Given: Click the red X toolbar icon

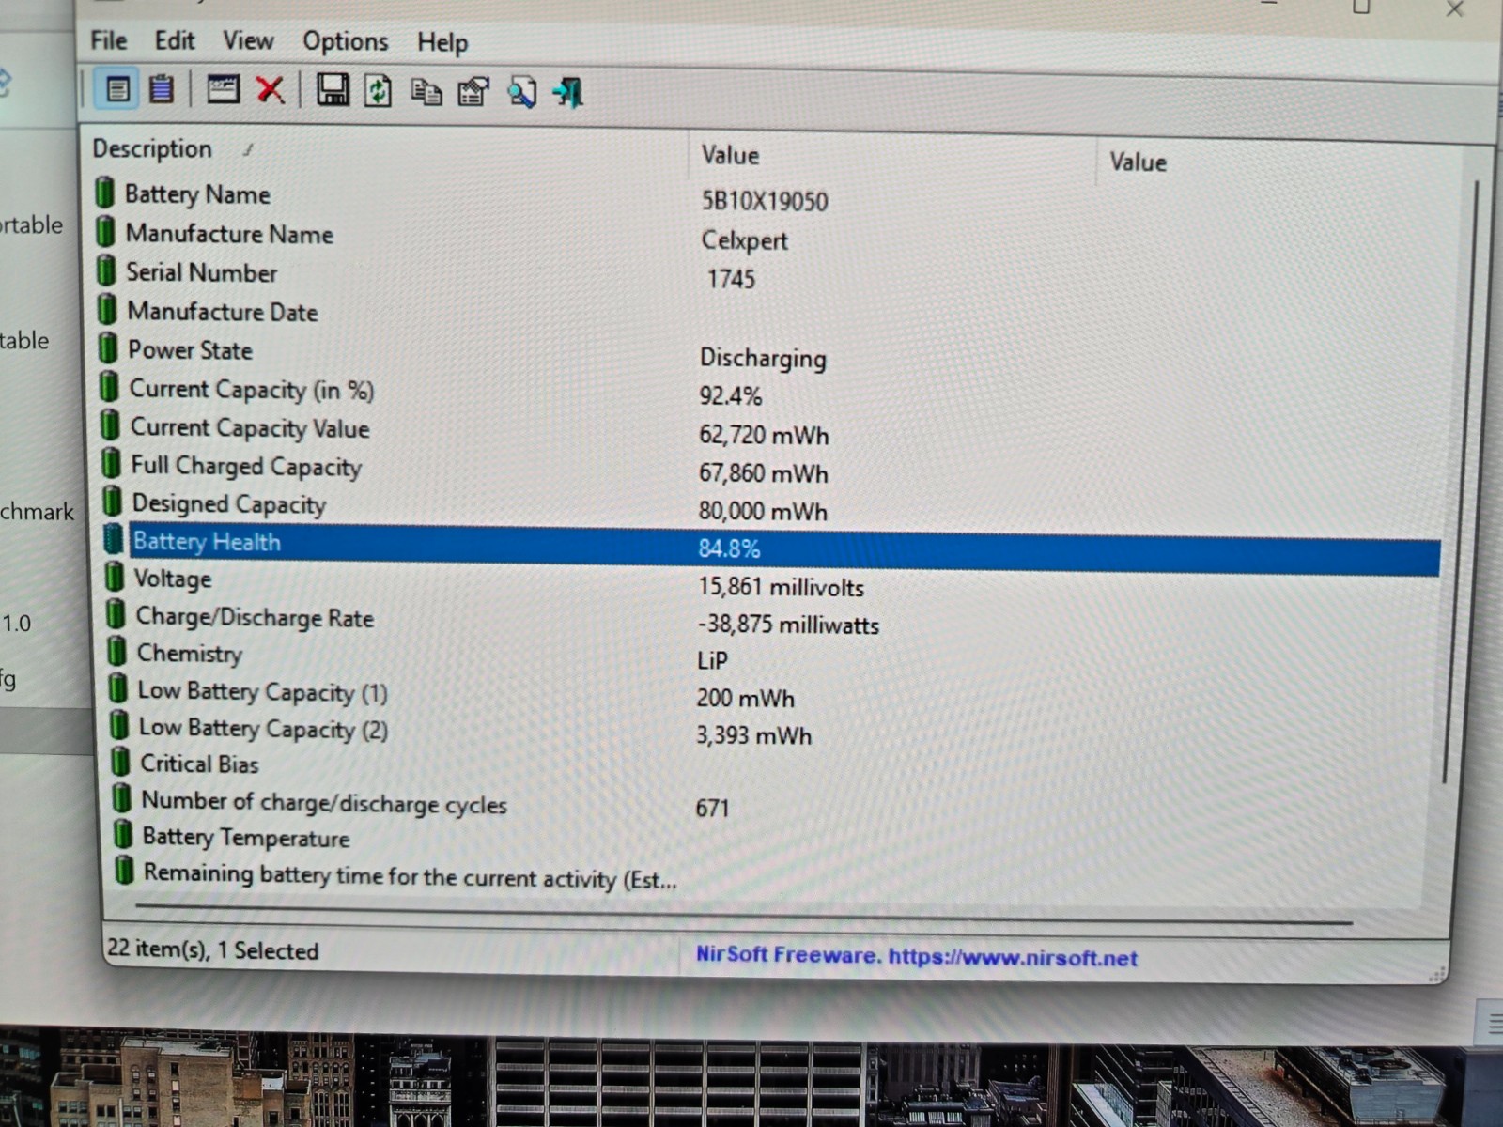Looking at the screenshot, I should 271,90.
